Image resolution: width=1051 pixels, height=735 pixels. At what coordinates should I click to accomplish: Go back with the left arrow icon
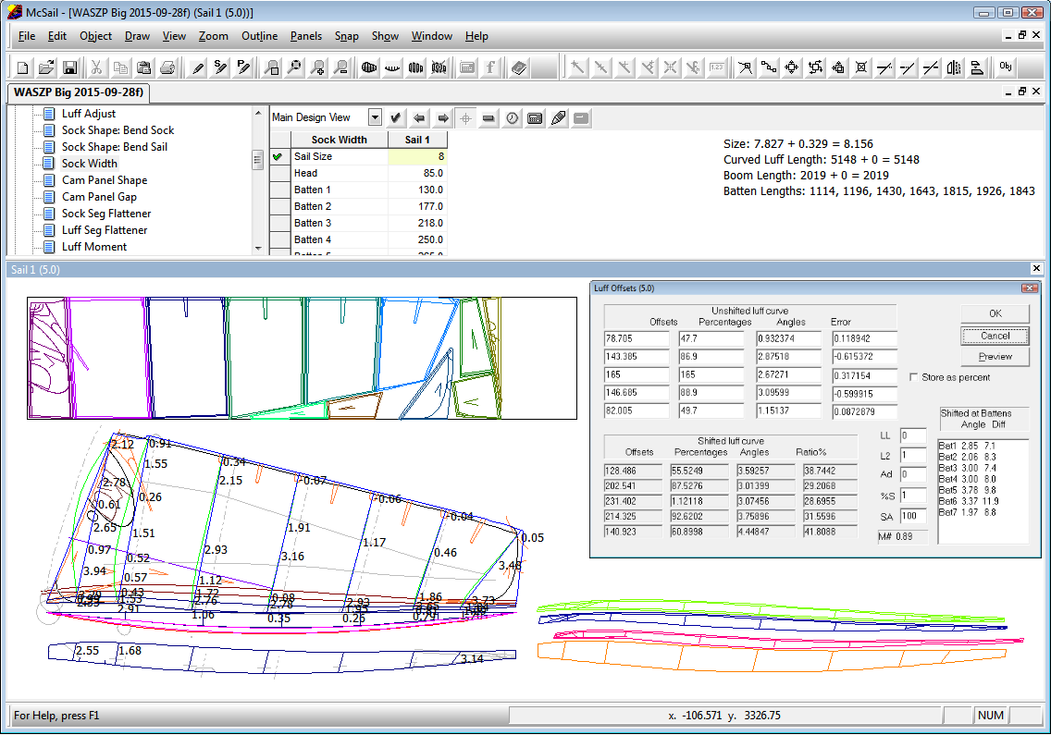(420, 118)
